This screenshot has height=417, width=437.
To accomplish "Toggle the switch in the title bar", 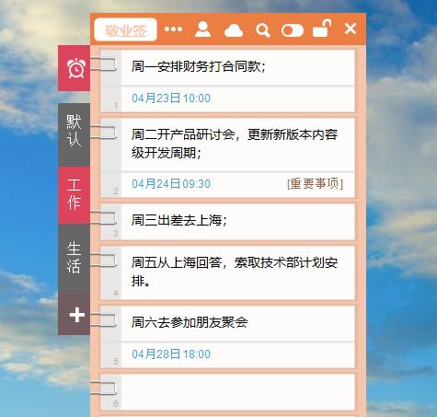I will 293,30.
